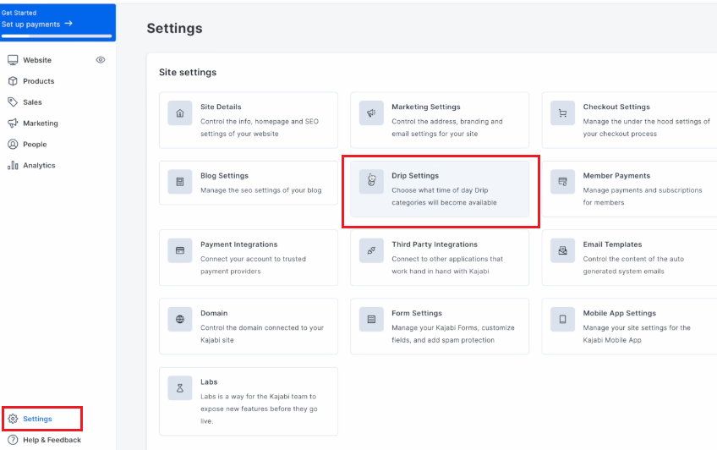Screen dimensions: 717x450
Task: Click the Mobile App Settings phone icon
Action: point(562,319)
